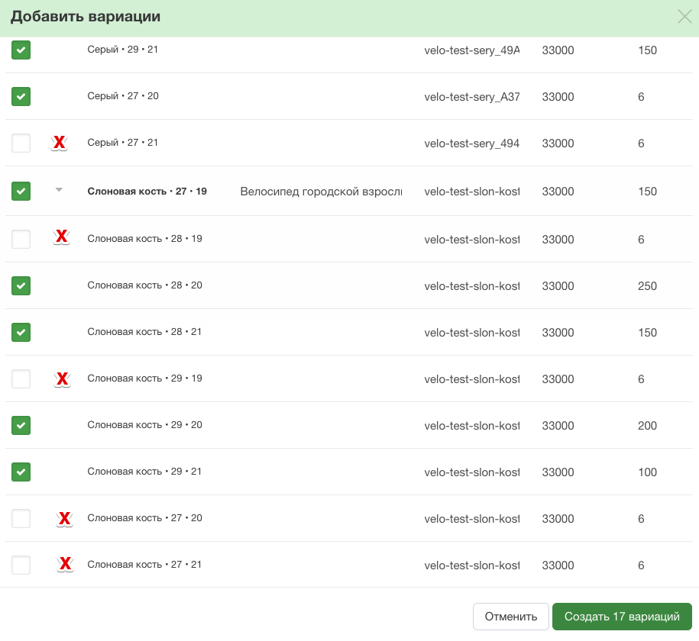Uncheck the bold Слоновая кость 27 • 19 group
This screenshot has width=699, height=641.
(x=21, y=191)
